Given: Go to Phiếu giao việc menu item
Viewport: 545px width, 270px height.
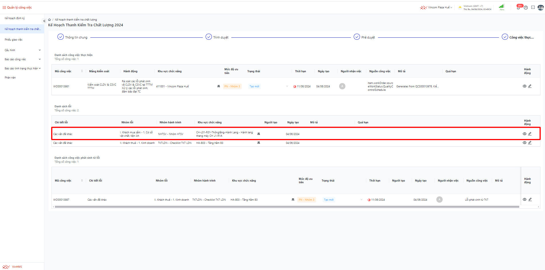Looking at the screenshot, I should coord(13,40).
